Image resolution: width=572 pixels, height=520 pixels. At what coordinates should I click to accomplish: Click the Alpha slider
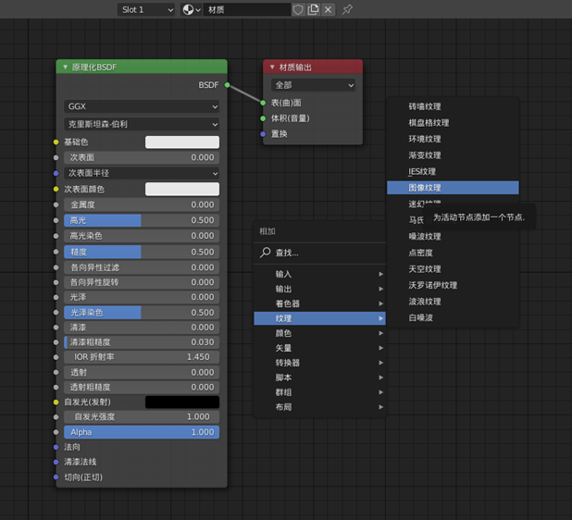click(142, 432)
